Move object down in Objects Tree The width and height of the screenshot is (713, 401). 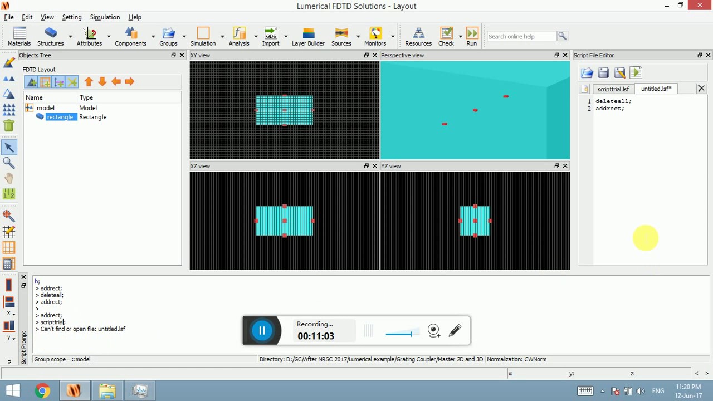(x=102, y=82)
